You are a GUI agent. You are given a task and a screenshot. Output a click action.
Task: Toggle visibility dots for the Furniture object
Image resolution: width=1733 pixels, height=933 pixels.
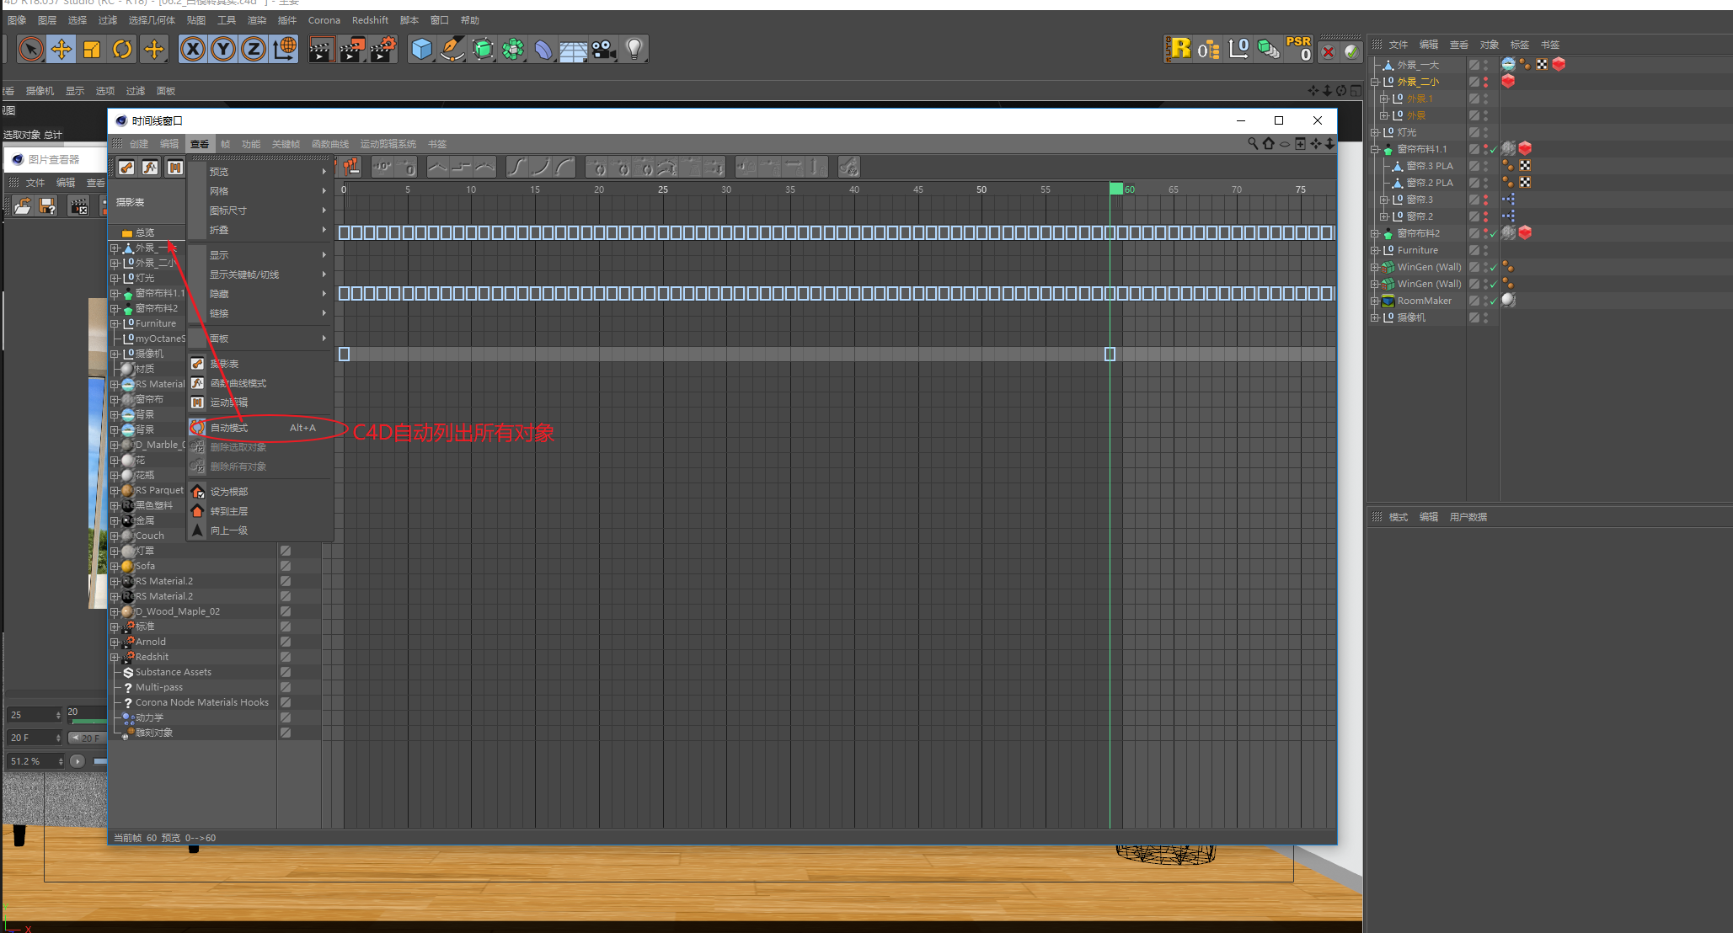pos(1485,250)
